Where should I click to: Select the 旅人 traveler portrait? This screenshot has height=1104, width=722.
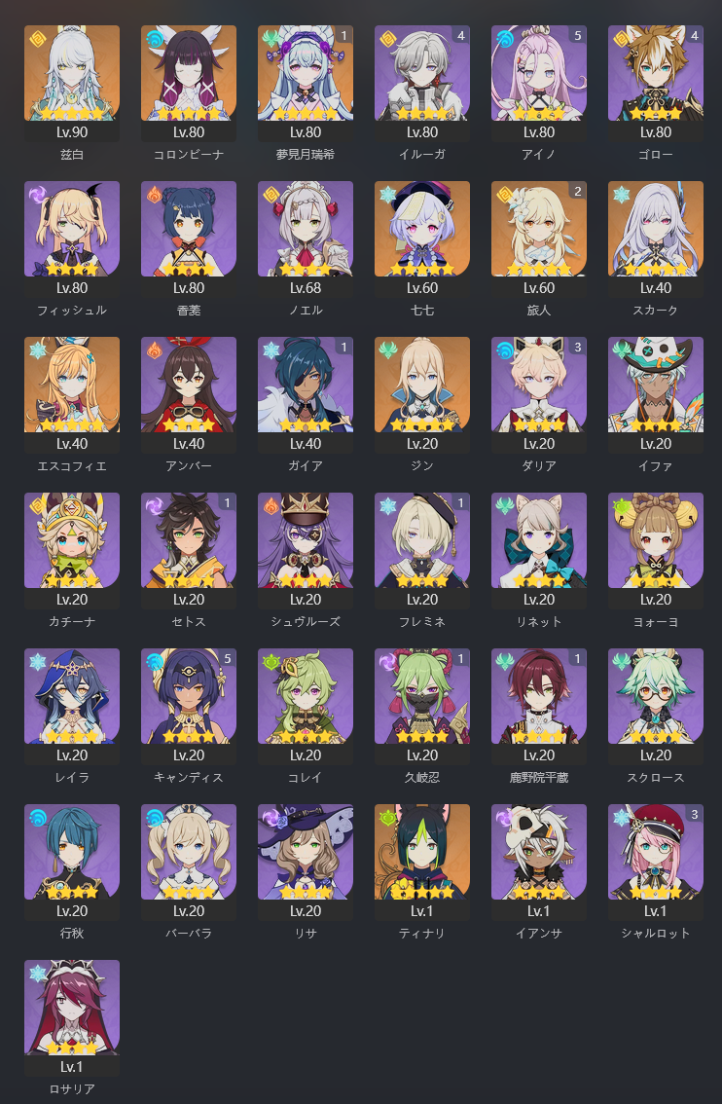coord(539,229)
